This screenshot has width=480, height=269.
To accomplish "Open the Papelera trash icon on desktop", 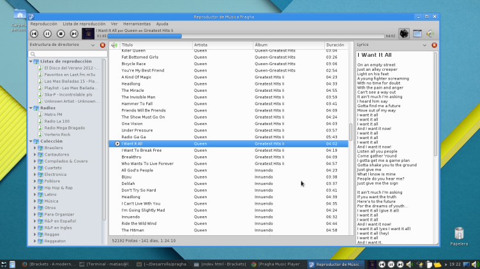I will click(x=458, y=235).
